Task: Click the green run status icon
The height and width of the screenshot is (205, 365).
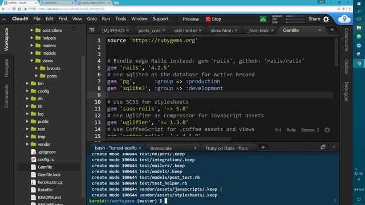Action: point(263,19)
